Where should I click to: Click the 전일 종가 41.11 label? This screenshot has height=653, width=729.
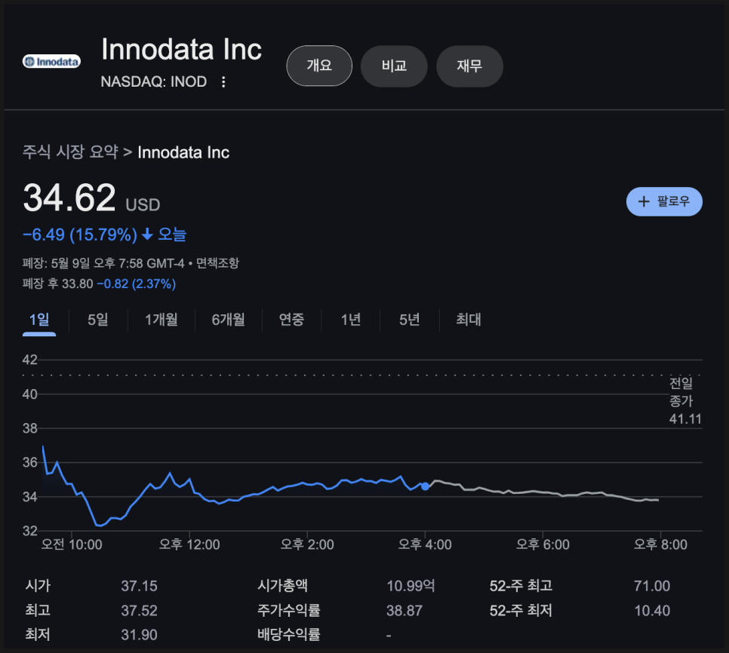coord(684,401)
